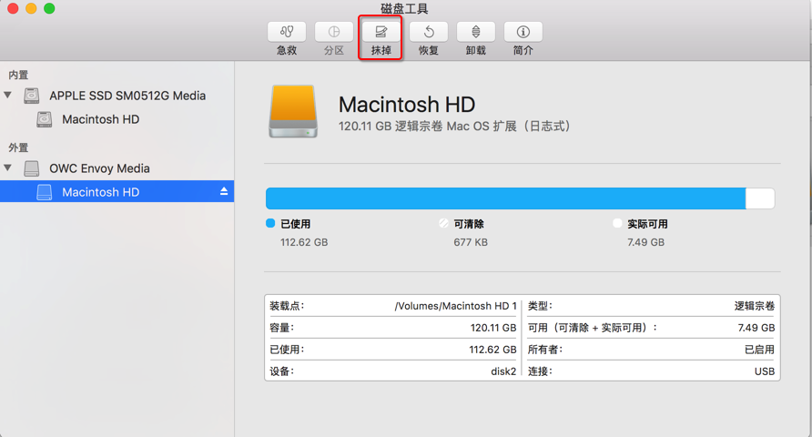
Task: Select OWC Envoy Media external disk
Action: tap(99, 168)
